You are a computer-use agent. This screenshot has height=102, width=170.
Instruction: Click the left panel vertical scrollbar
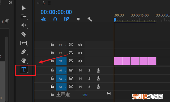[7, 69]
